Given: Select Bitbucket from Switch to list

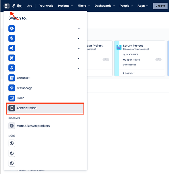Looking at the screenshot, I should (x=45, y=78).
